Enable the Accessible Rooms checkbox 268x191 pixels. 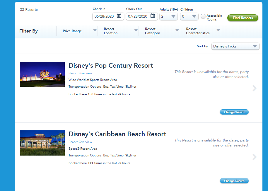(203, 16)
